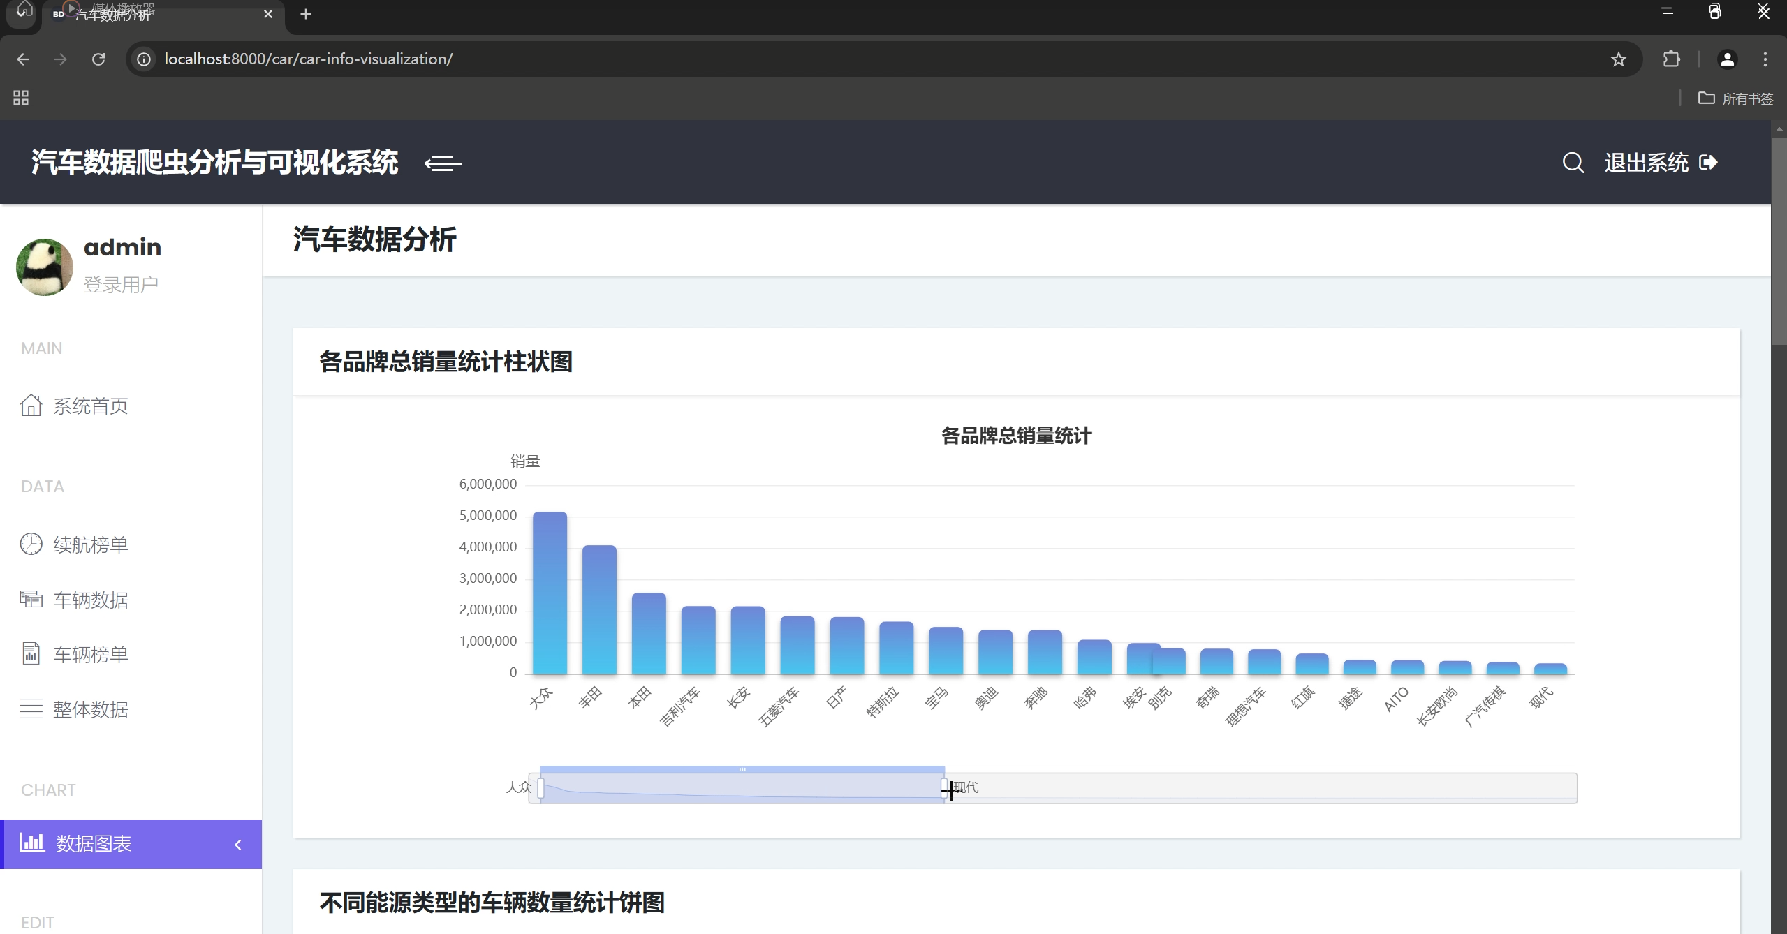1787x934 pixels.
Task: Click the 大众 bar in the chart
Action: (550, 593)
